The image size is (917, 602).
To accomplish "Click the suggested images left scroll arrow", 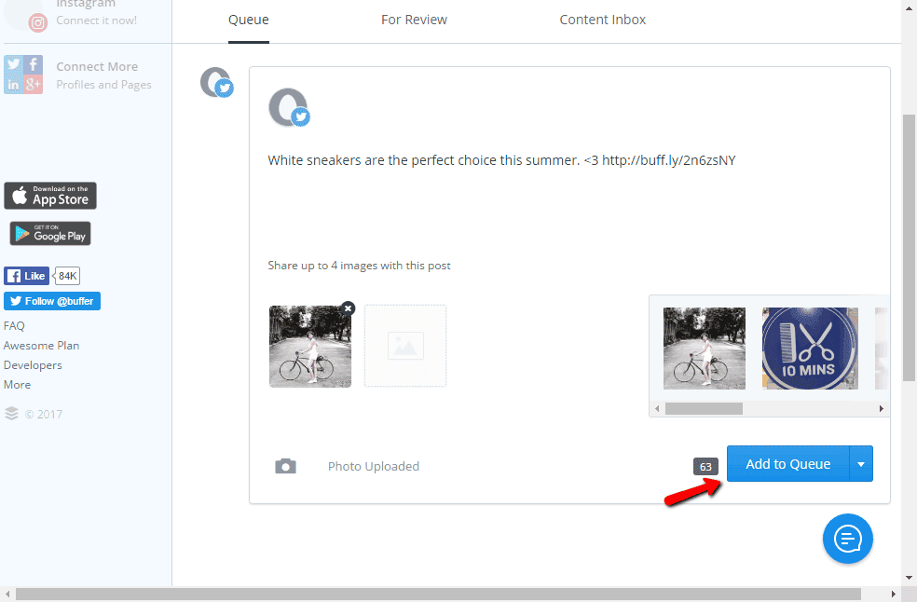I will (x=657, y=408).
